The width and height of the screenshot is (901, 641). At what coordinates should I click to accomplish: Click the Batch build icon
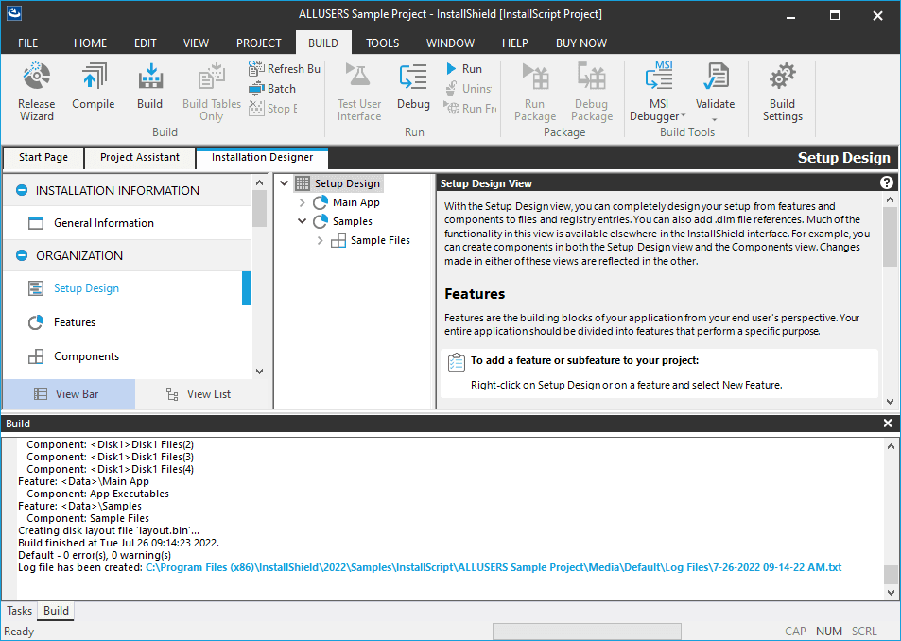(x=256, y=89)
